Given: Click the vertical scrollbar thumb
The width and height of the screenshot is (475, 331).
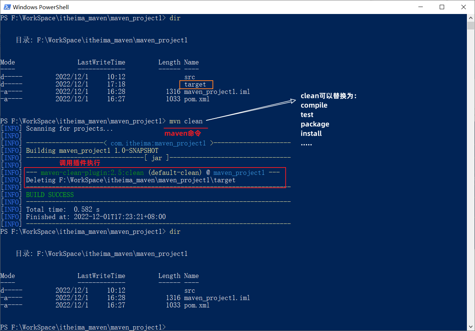Looking at the screenshot, I should click(471, 25).
